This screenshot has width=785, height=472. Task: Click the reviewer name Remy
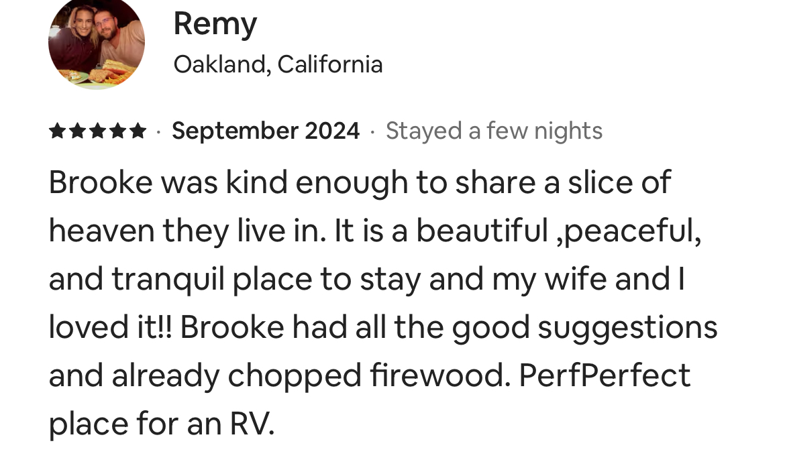[215, 24]
